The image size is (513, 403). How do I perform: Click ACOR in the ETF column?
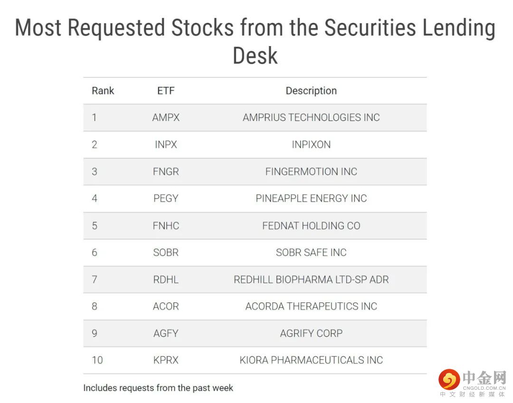tap(166, 306)
